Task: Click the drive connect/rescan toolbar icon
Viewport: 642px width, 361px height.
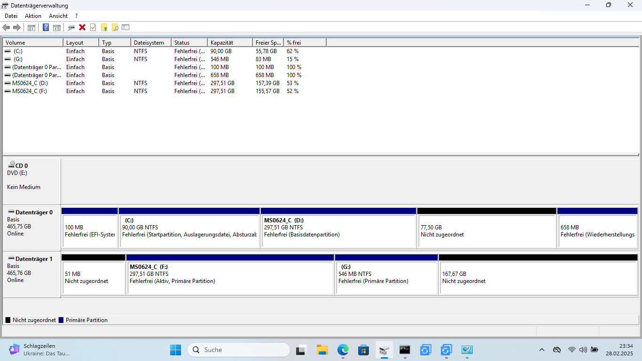Action: pyautogui.click(x=71, y=27)
